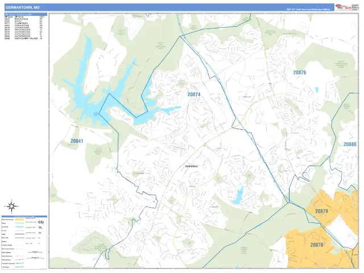Click the orange swatch in the map legend

pos(19,220)
